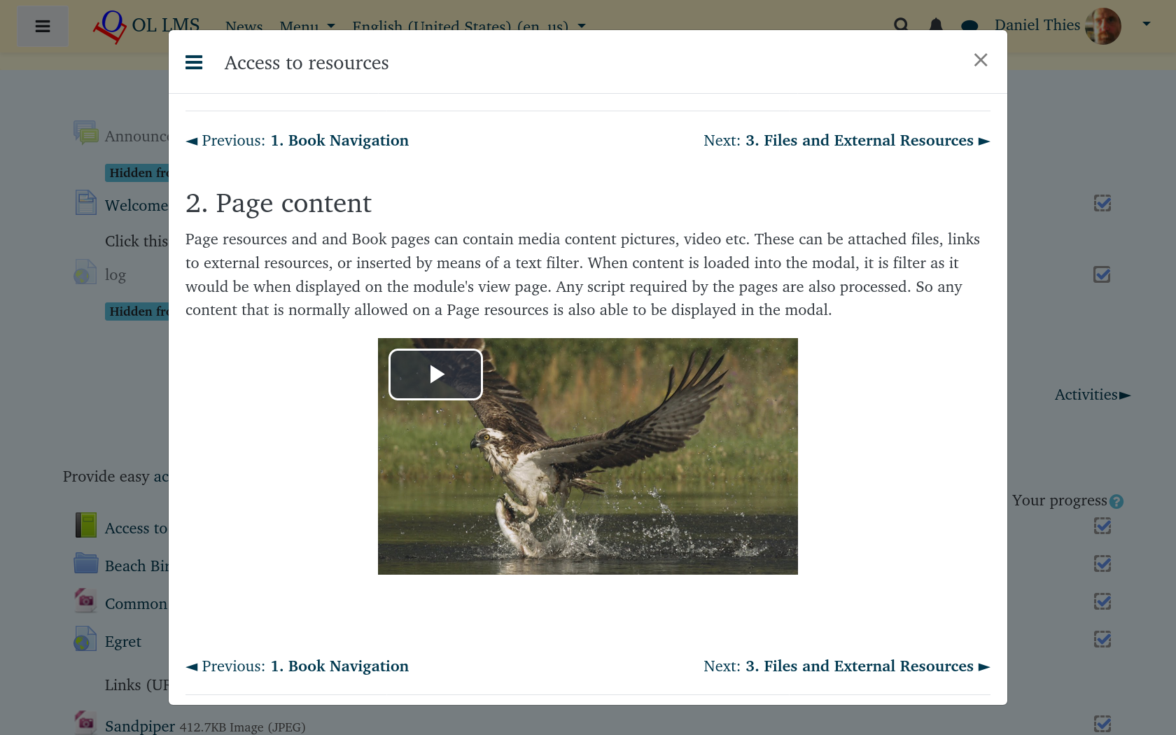Go to bottom Previous: Book Navigation link
This screenshot has width=1176, height=735.
pyautogui.click(x=297, y=666)
